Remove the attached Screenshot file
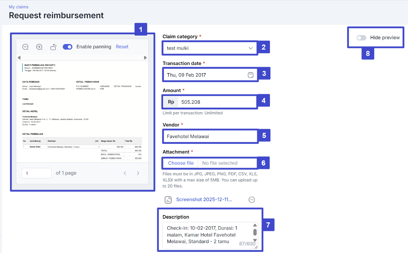 (x=251, y=200)
